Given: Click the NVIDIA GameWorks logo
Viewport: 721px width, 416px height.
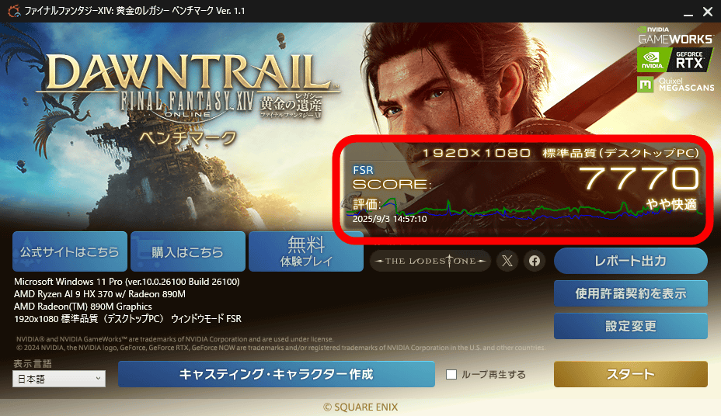Looking at the screenshot, I should click(675, 36).
